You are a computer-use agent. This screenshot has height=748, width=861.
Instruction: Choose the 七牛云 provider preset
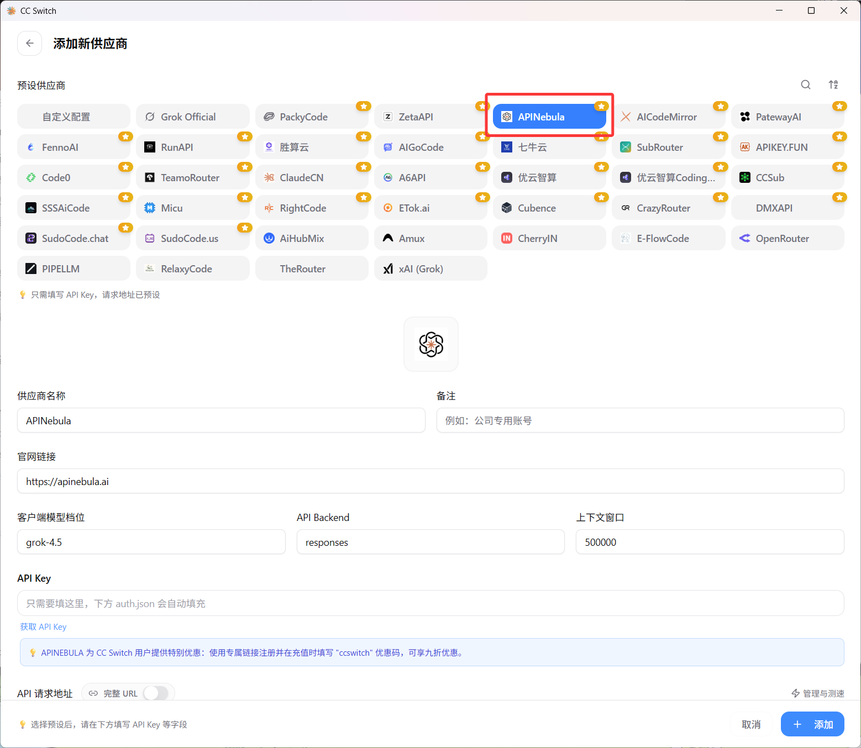[549, 147]
